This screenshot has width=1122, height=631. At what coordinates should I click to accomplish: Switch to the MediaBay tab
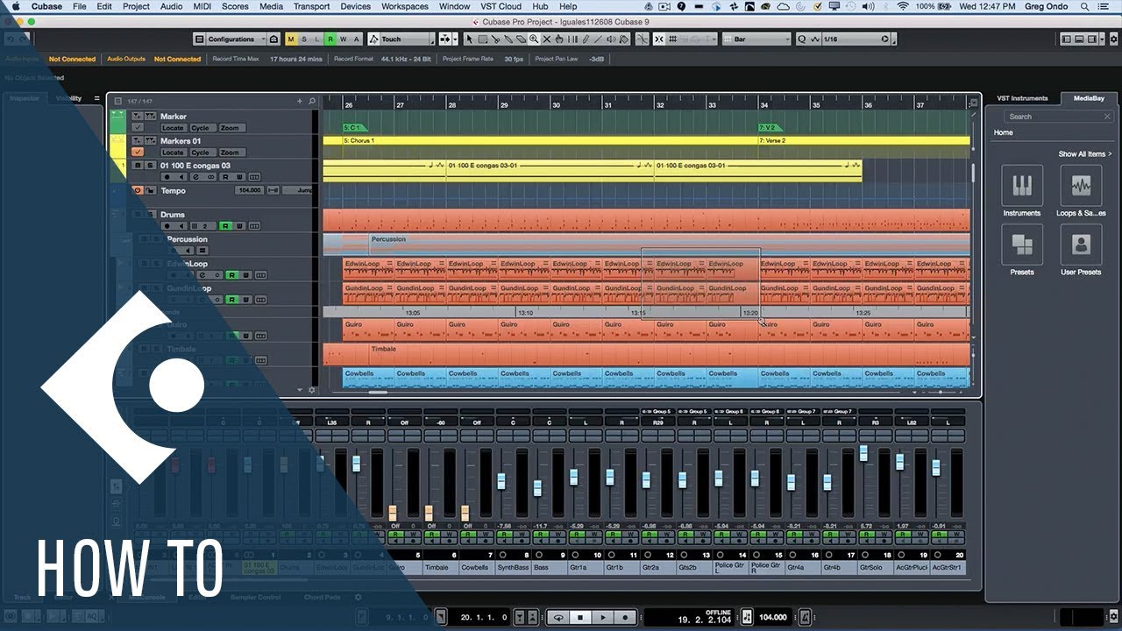[x=1089, y=98]
